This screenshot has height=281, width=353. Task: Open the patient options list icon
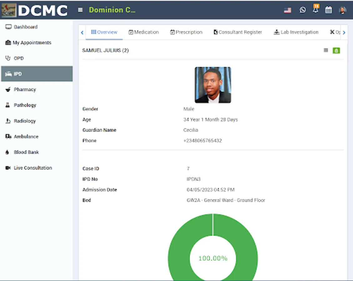tap(326, 50)
